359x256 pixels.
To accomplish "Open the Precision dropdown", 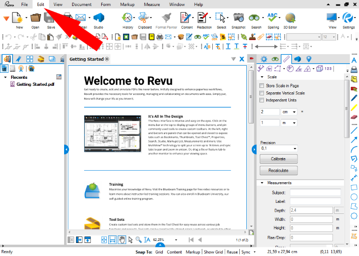I will coord(278,149).
